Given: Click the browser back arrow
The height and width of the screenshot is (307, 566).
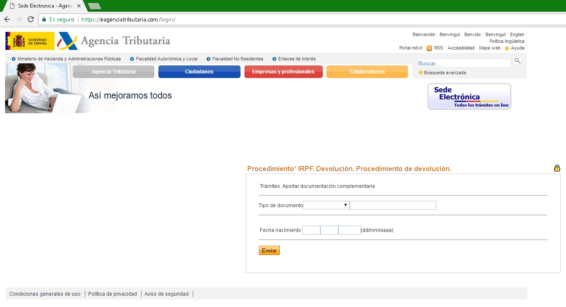Looking at the screenshot, I should pyautogui.click(x=7, y=19).
